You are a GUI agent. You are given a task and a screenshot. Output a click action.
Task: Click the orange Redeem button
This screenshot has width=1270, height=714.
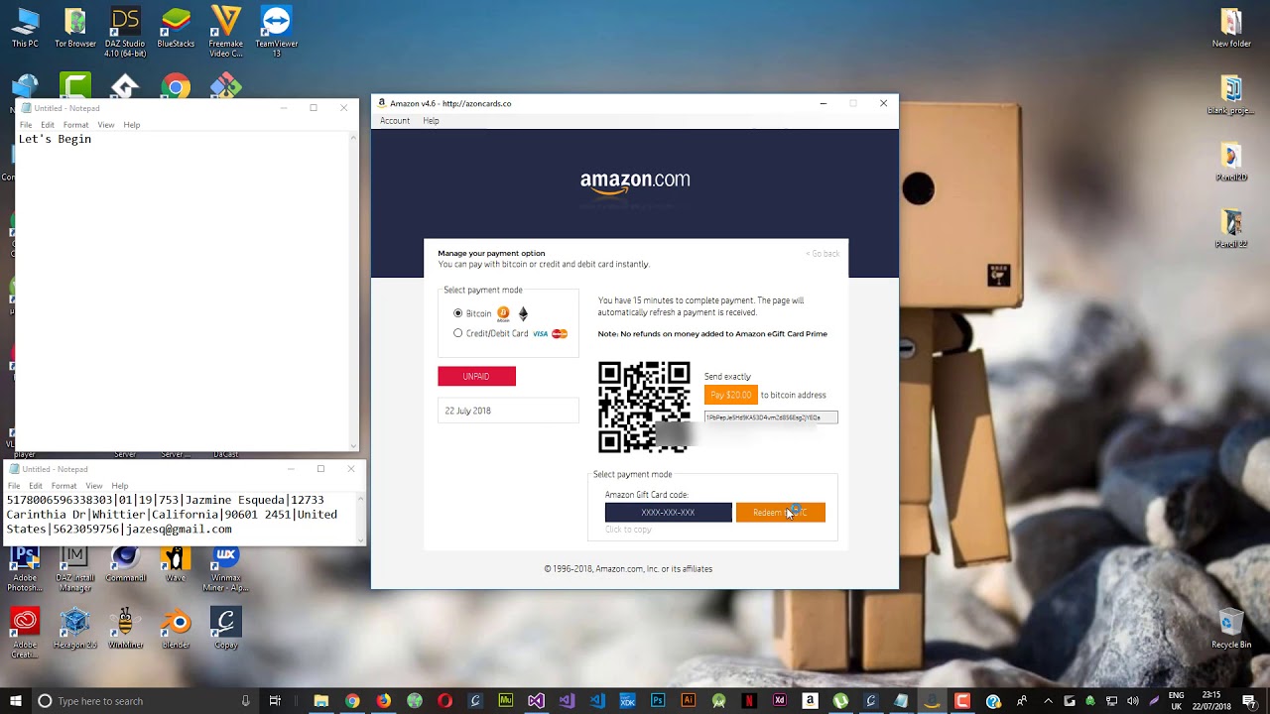[x=780, y=513]
